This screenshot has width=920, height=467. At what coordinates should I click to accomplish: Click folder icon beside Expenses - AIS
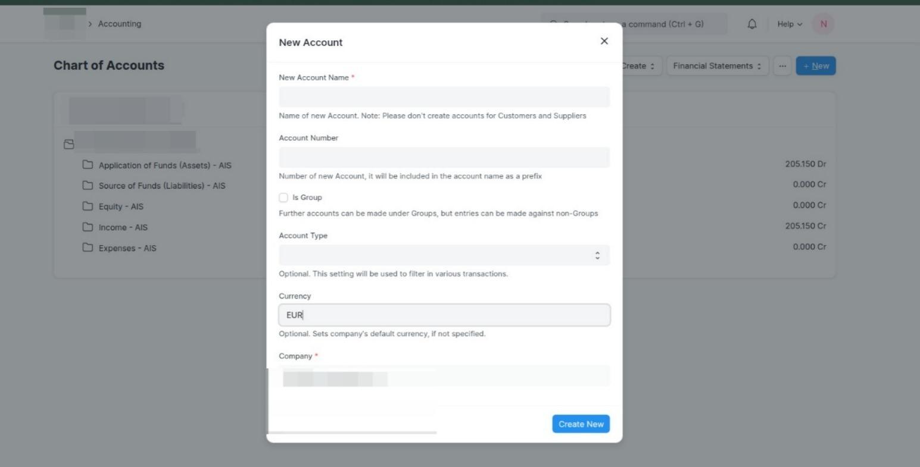click(87, 248)
